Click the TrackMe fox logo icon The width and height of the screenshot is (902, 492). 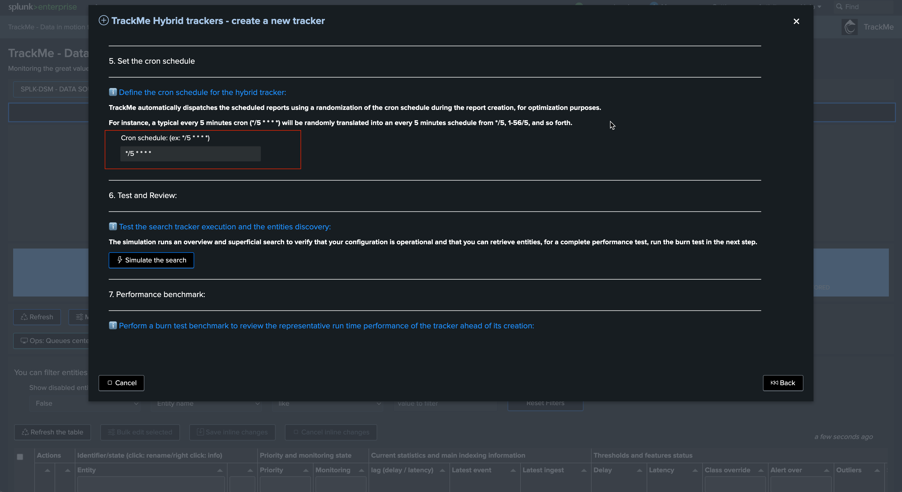pyautogui.click(x=850, y=27)
